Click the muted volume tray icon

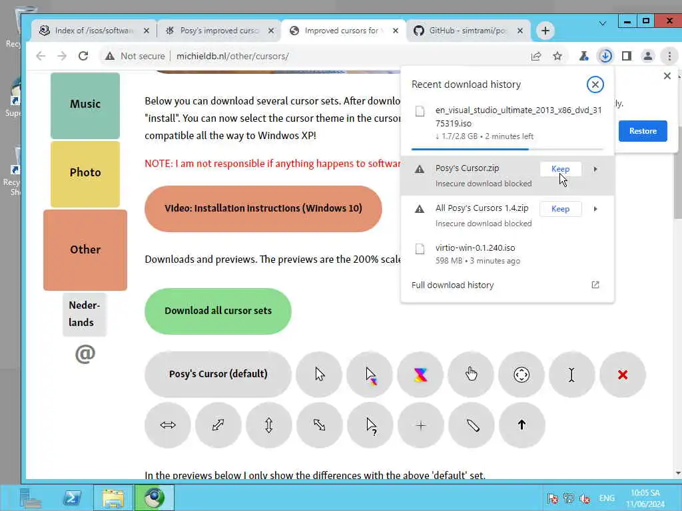[585, 498]
